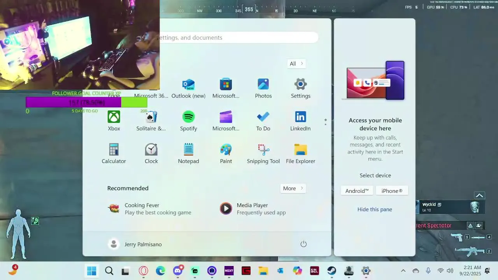Launch Notepad from Start menu
Viewport: 498px width, 280px height.
(188, 154)
